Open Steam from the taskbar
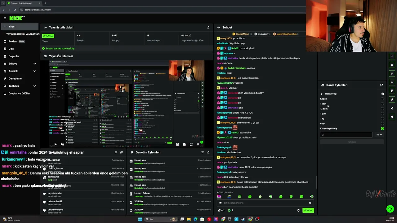 coord(243,219)
